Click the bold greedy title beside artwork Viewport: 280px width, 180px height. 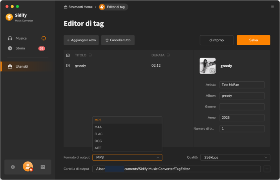click(226, 66)
